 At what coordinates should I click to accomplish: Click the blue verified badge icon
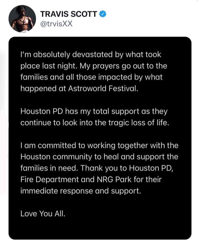click(103, 14)
